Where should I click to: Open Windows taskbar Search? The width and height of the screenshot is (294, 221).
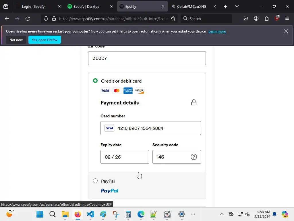[x=53, y=214]
